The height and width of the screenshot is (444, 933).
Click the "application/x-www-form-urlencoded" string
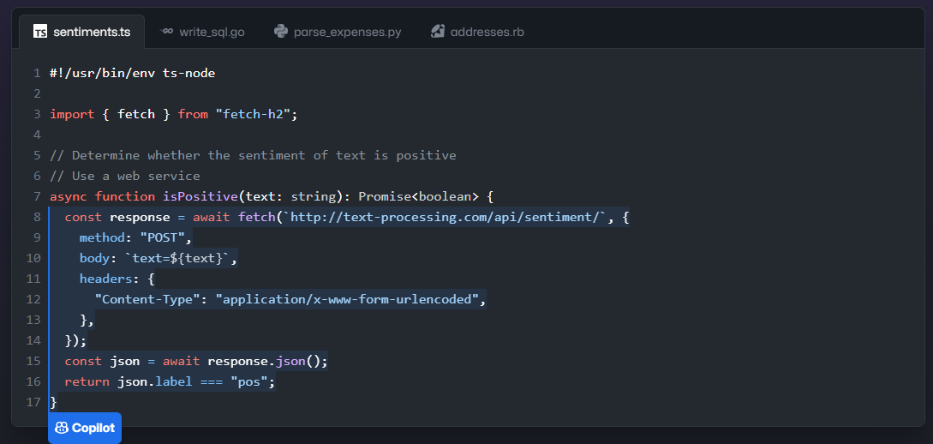(x=350, y=299)
